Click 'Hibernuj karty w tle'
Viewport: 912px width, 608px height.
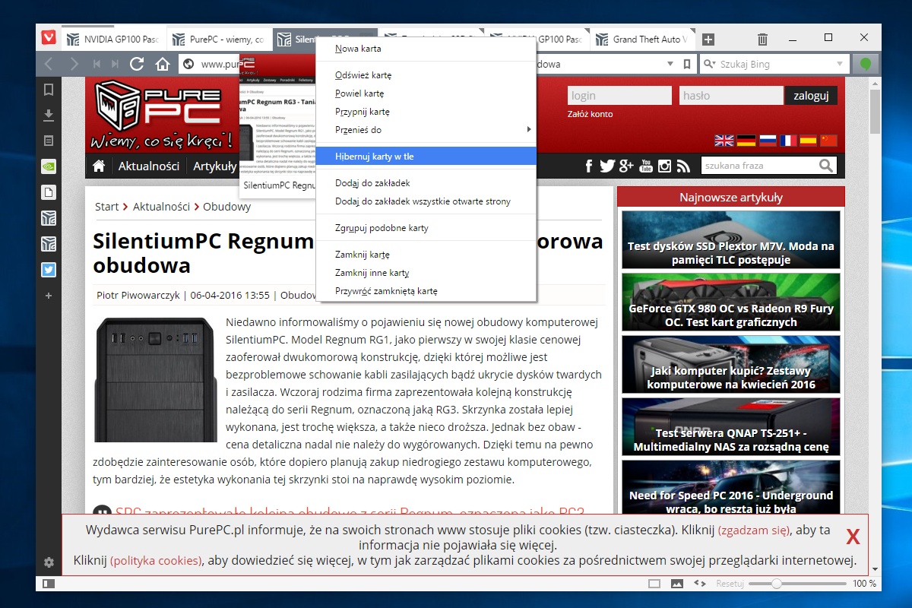point(426,157)
